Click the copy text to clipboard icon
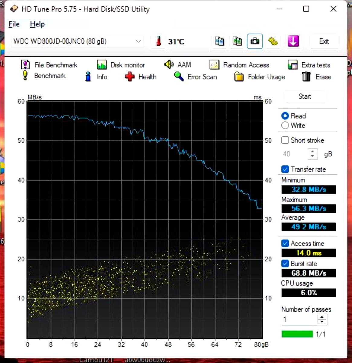 219,41
